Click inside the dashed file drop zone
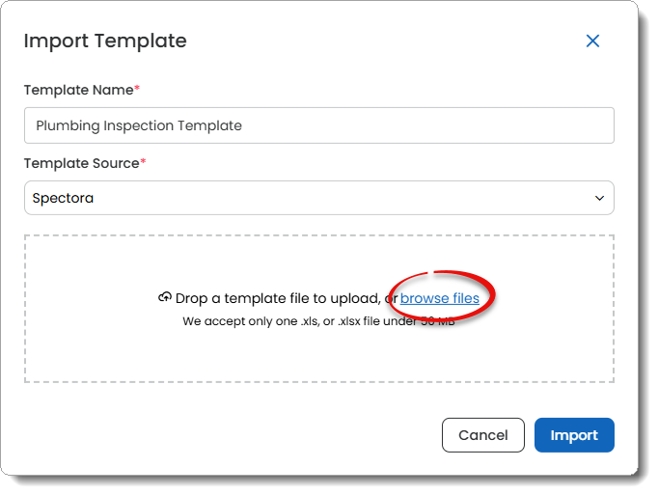658x495 pixels. tap(318, 352)
